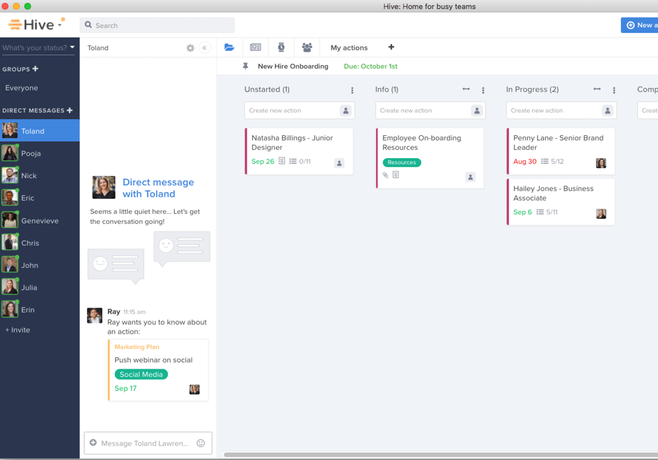Click assignee avatar on Hailey Jones card

click(601, 214)
